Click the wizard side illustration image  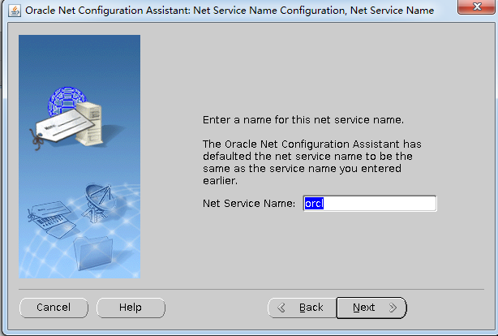tap(79, 157)
